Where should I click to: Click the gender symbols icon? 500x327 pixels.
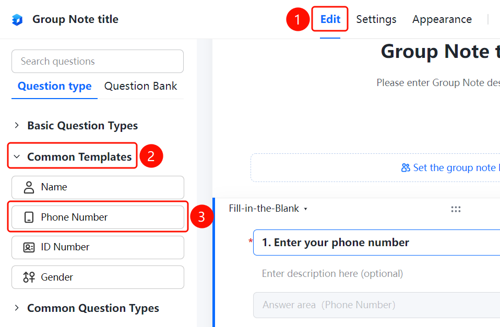[29, 277]
